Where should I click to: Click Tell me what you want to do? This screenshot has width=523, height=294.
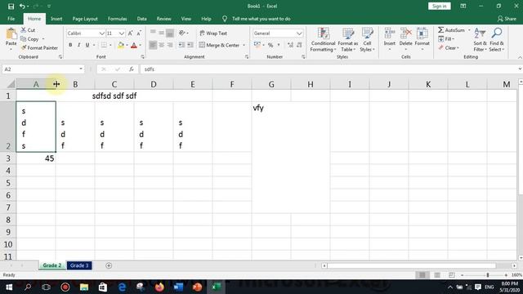coord(261,19)
